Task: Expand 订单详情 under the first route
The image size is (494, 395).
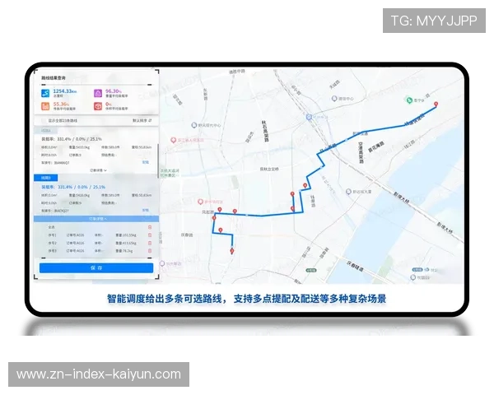Action: [x=96, y=170]
